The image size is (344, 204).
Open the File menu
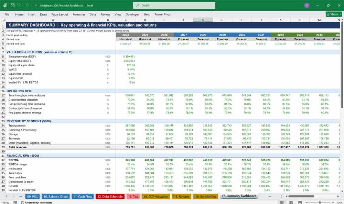coord(7,14)
